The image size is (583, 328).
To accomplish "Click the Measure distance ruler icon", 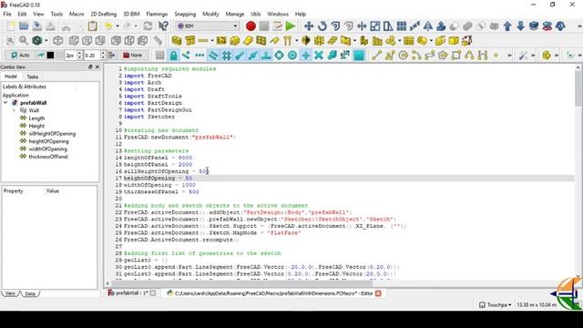I will point(158,40).
